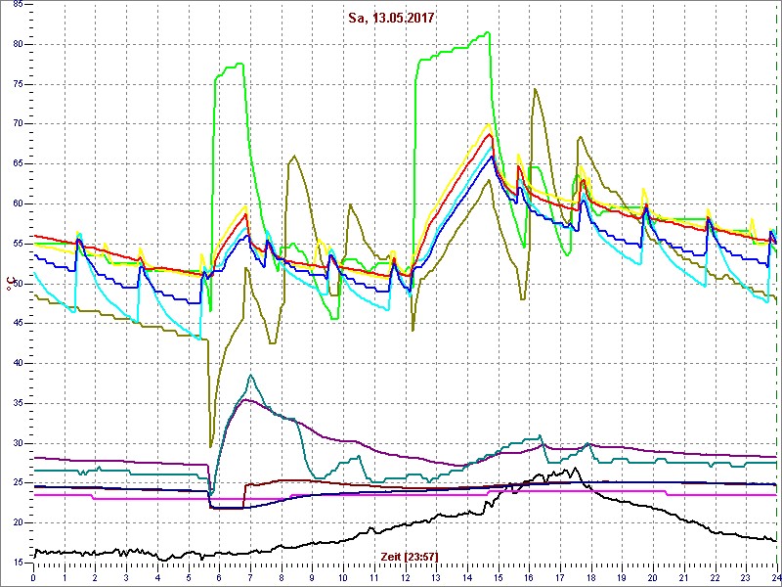Select the 70 value on the temperature axis

(x=16, y=124)
